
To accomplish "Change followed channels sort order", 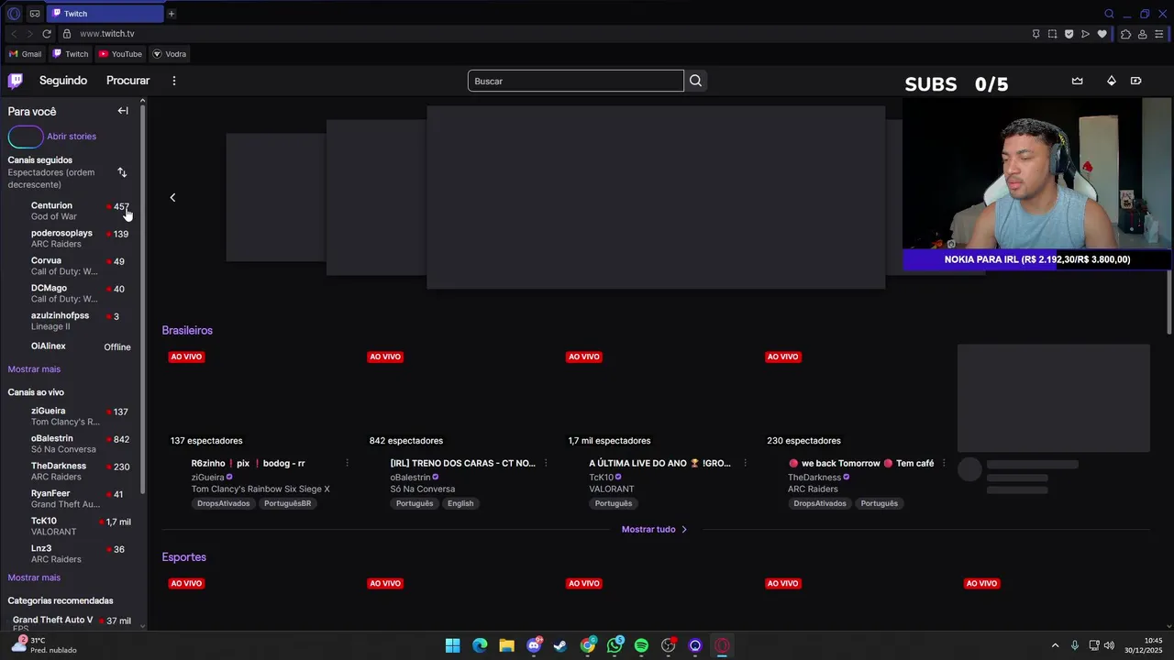I will coord(122,172).
